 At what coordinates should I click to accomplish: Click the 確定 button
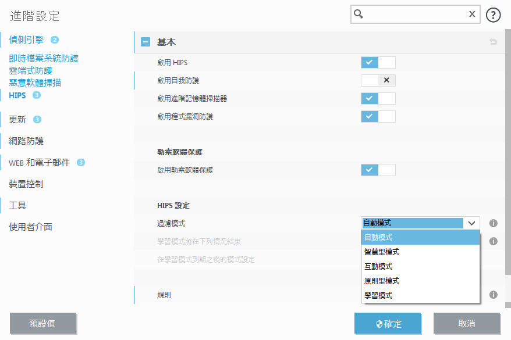point(387,324)
